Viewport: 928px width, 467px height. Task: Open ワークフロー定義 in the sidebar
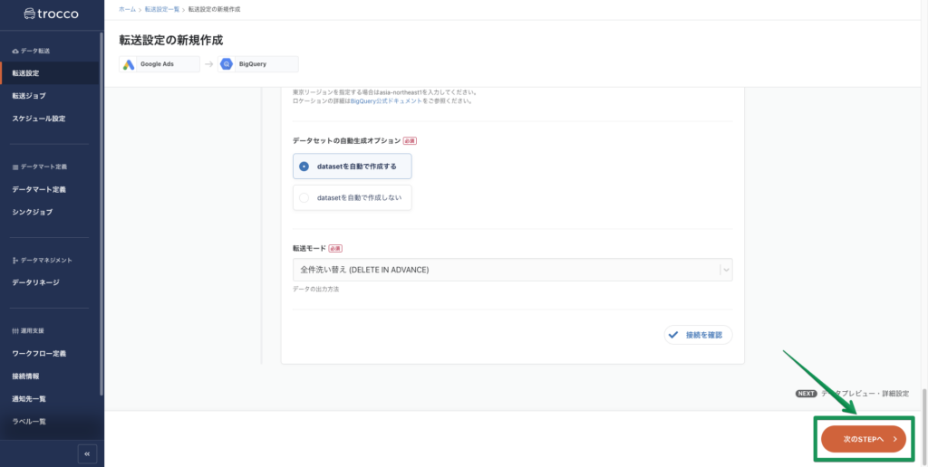[x=39, y=353]
